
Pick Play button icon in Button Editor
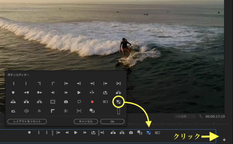click(x=79, y=93)
